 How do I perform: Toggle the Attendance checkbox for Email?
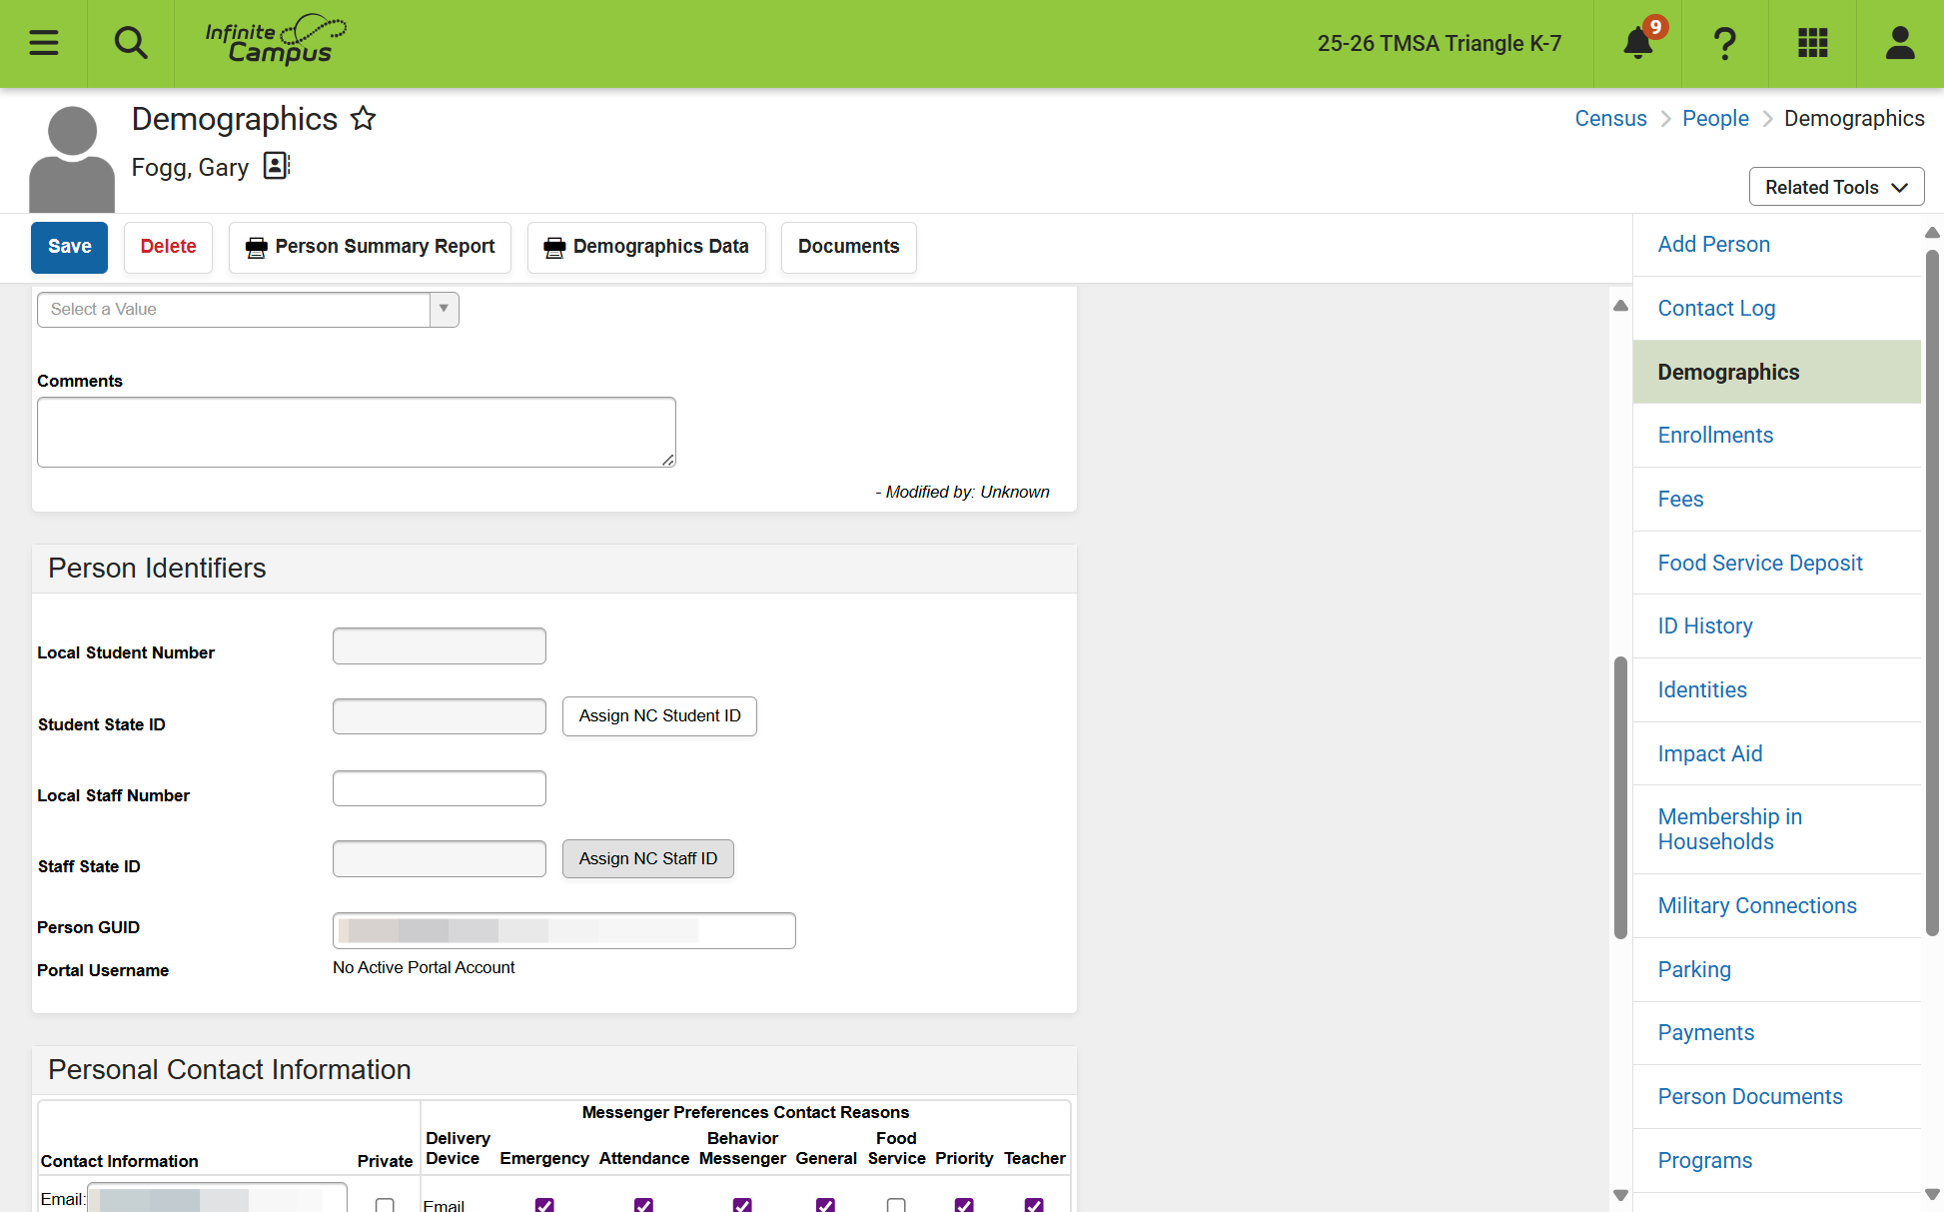tap(643, 1204)
